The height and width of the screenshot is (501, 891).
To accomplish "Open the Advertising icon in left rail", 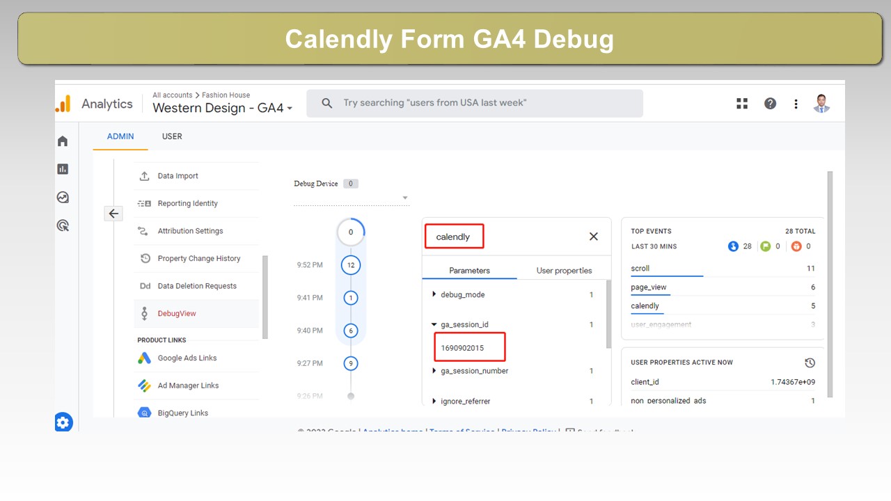I will [63, 225].
